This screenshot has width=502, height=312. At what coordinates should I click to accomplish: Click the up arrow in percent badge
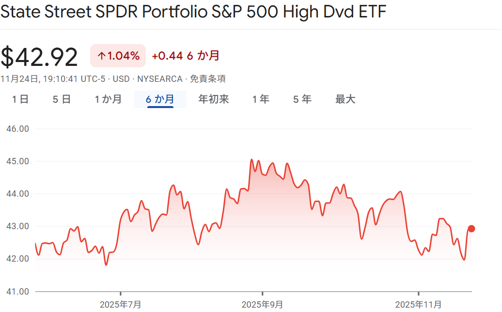click(101, 56)
